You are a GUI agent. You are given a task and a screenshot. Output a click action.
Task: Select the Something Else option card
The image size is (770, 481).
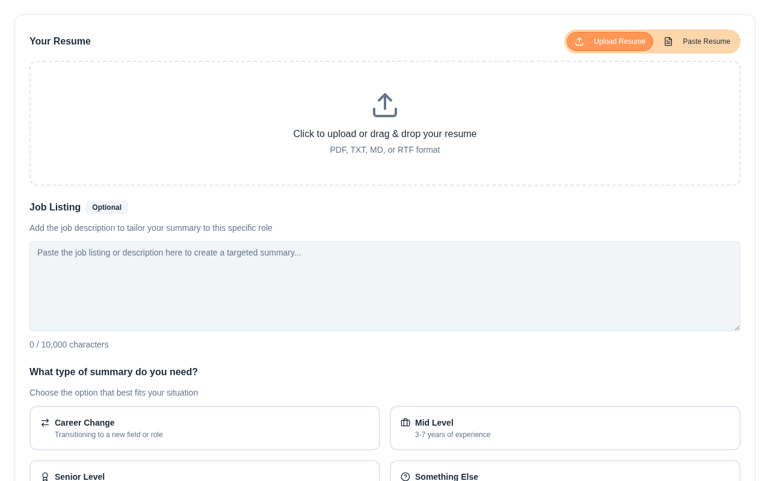(x=565, y=472)
